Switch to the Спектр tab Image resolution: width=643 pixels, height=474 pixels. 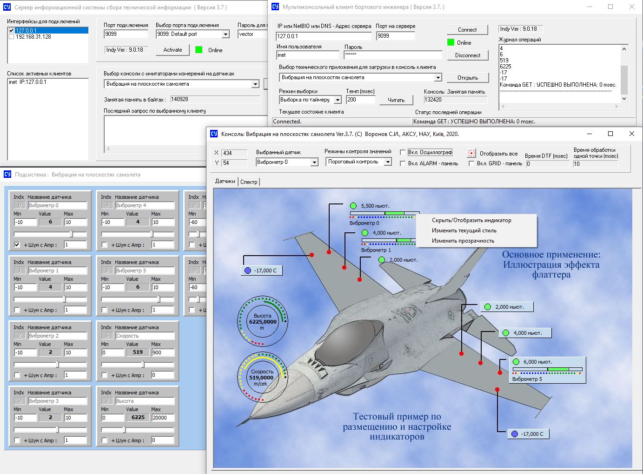[249, 182]
